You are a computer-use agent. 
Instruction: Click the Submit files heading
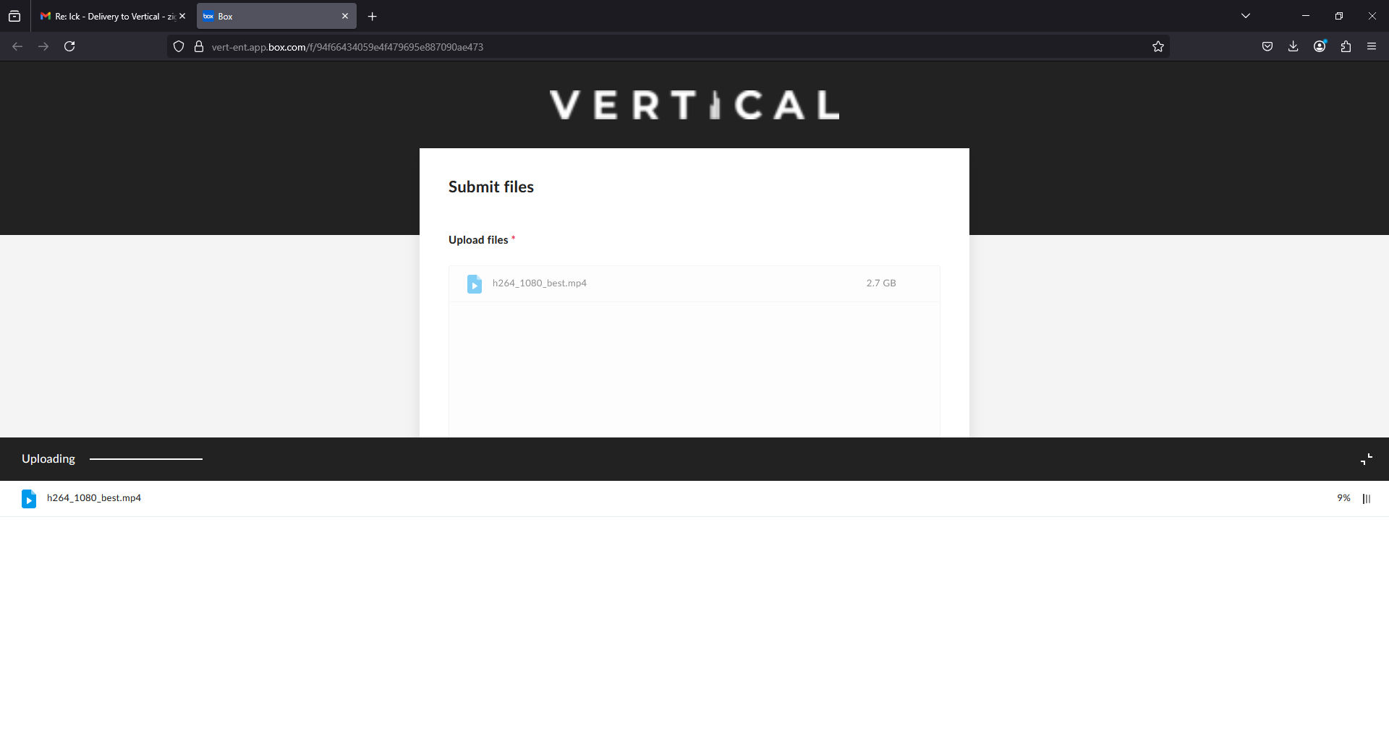pyautogui.click(x=491, y=187)
